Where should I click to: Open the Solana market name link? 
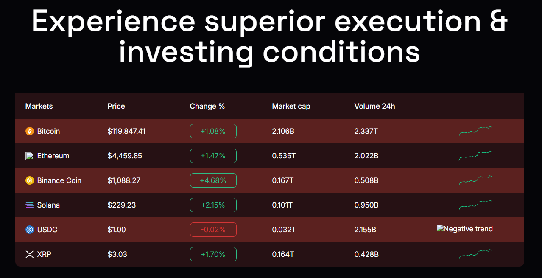coord(48,205)
